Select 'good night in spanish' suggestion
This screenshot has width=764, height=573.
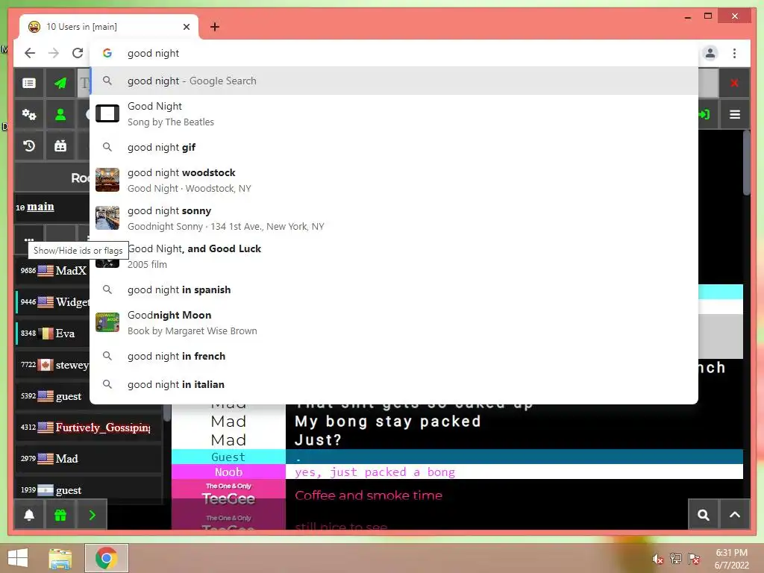pyautogui.click(x=394, y=290)
